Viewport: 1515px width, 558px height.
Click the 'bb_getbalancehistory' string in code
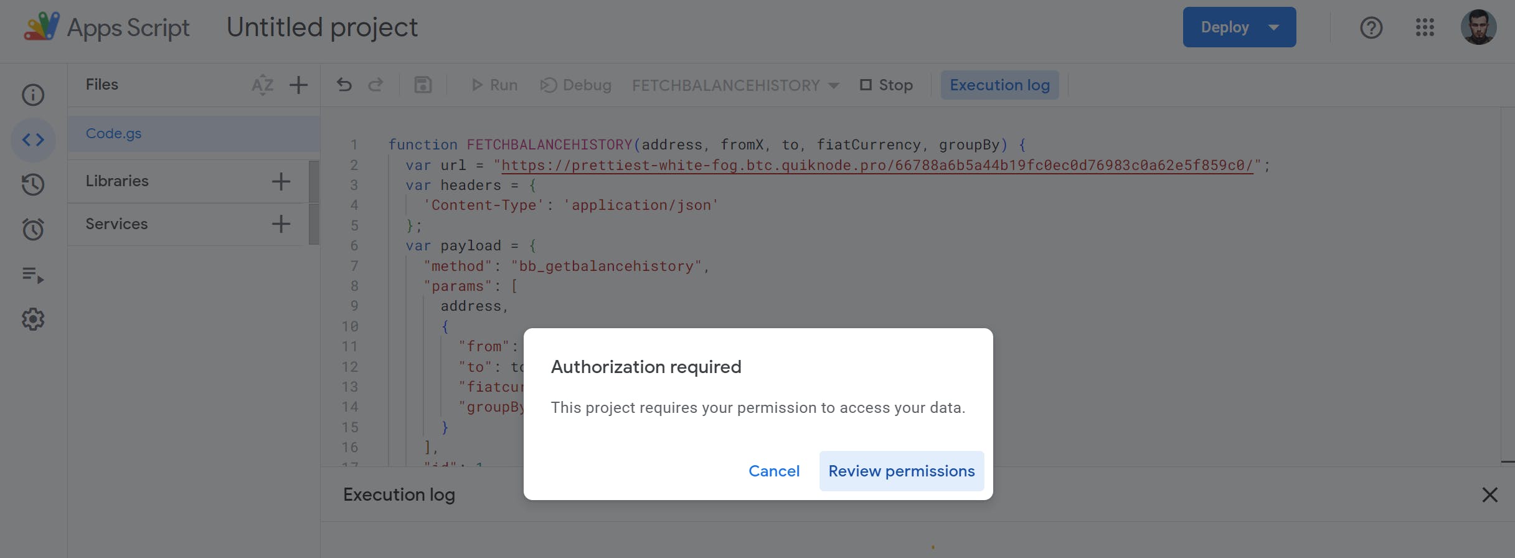606,266
